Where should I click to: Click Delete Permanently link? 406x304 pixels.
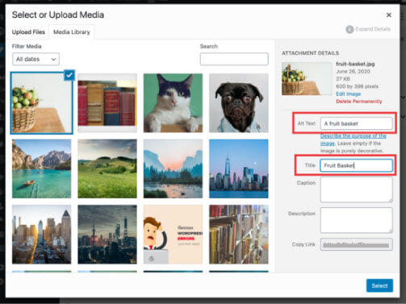click(359, 102)
